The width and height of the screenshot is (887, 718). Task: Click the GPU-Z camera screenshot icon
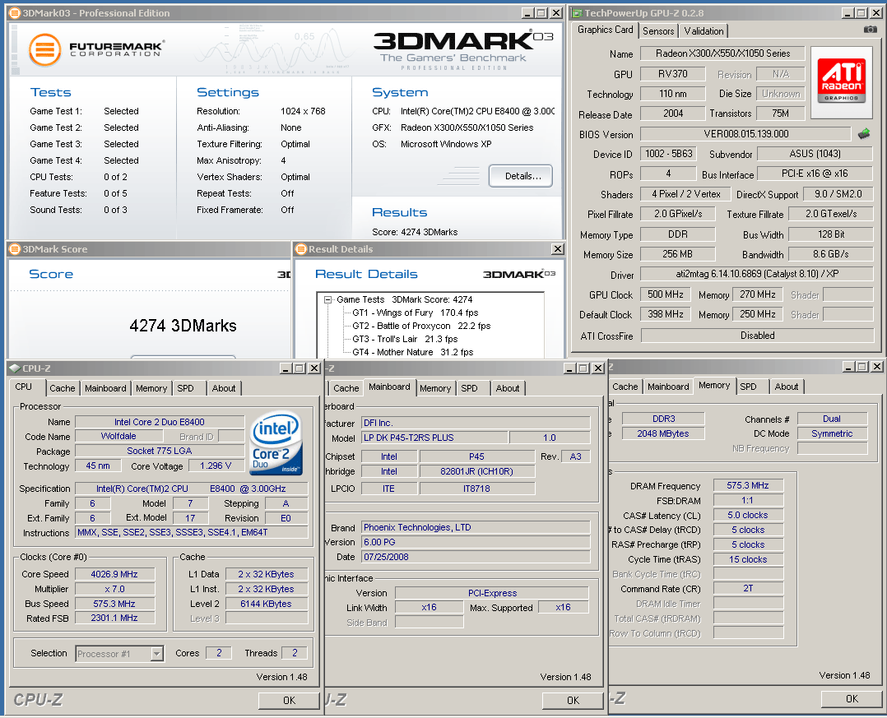tap(870, 30)
